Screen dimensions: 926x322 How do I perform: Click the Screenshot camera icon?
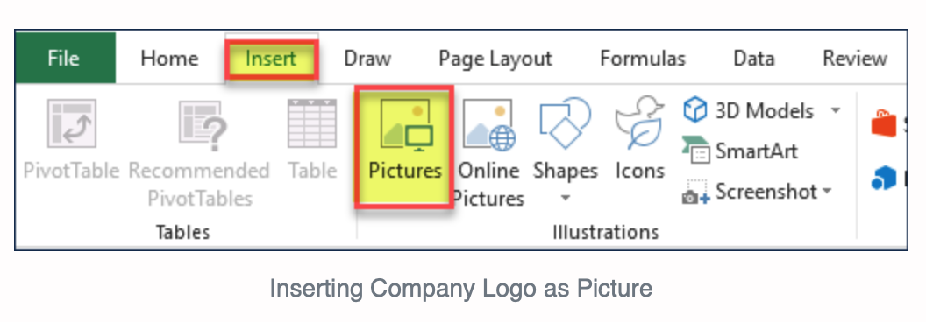coord(695,192)
